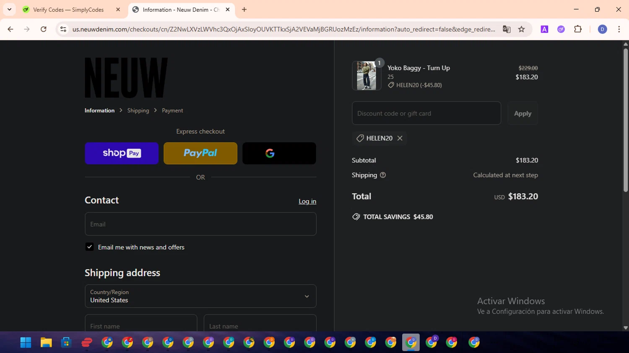Click the USD $183.20 total amount

(516, 196)
